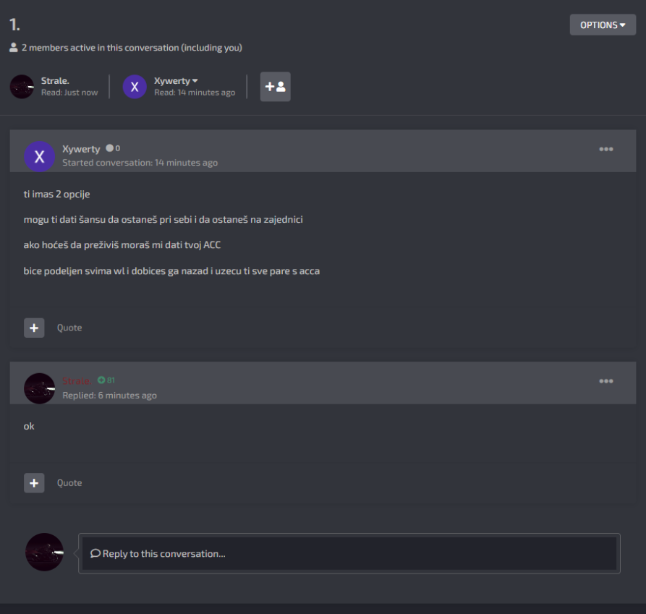
Task: Click the plus multiquote button under Xywerty's message
Action: (x=34, y=328)
